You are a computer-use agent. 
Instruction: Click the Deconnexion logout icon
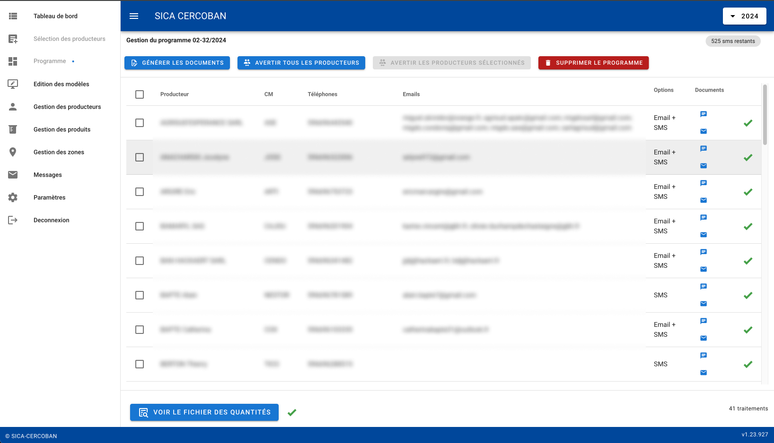[13, 220]
